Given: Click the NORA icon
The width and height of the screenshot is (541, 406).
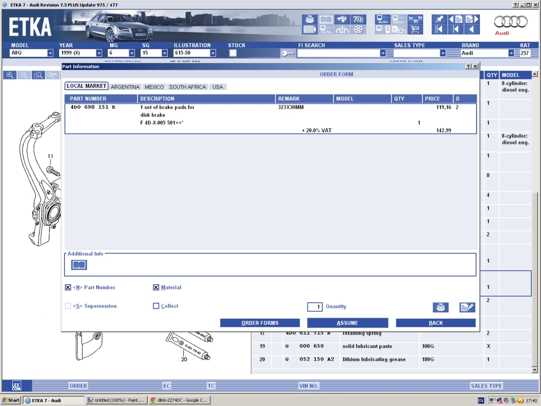Looking at the screenshot, I should [x=326, y=29].
